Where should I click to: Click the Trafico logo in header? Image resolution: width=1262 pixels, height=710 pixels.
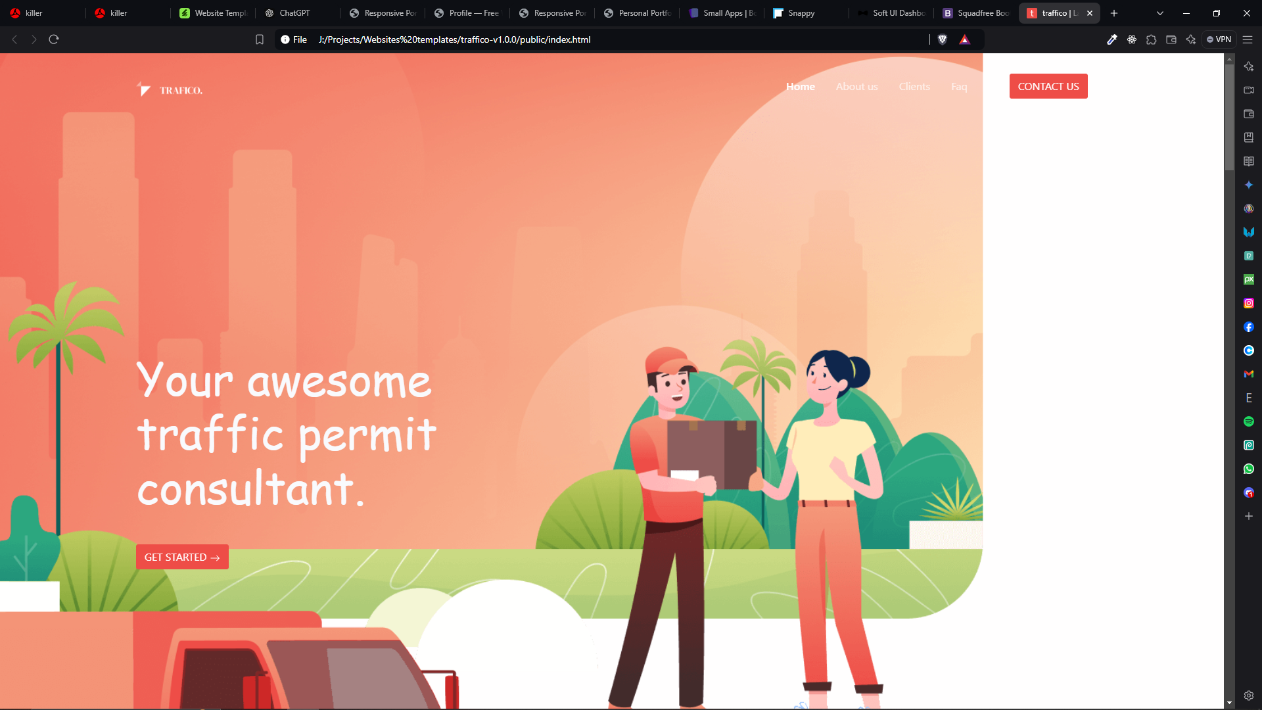point(170,89)
